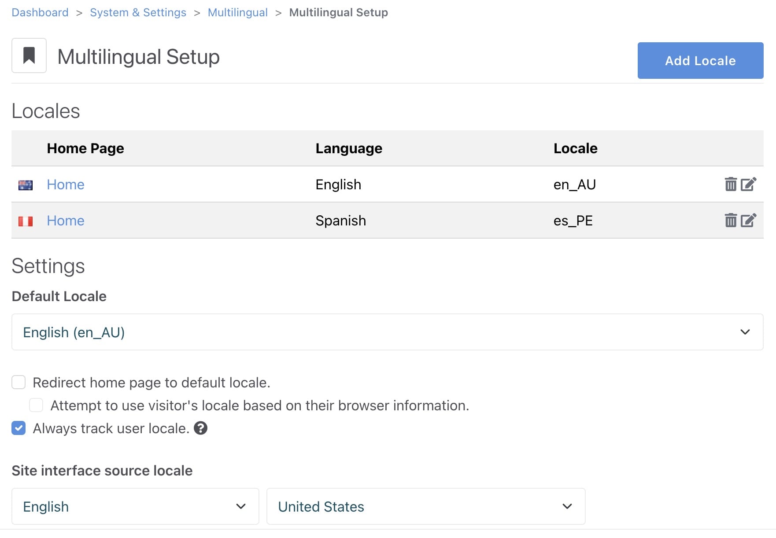
Task: Edit the English en_AU locale
Action: pyautogui.click(x=748, y=184)
